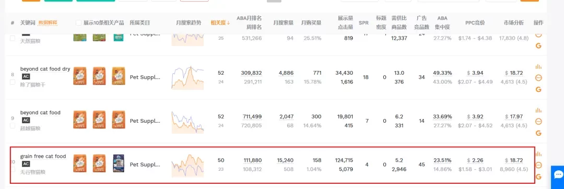The width and height of the screenshot is (564, 189).
Task: Click monthly searches value 2,047
Action: [x=286, y=117]
